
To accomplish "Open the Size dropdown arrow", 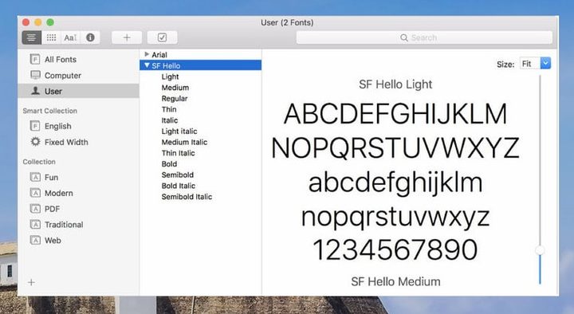I will (545, 63).
